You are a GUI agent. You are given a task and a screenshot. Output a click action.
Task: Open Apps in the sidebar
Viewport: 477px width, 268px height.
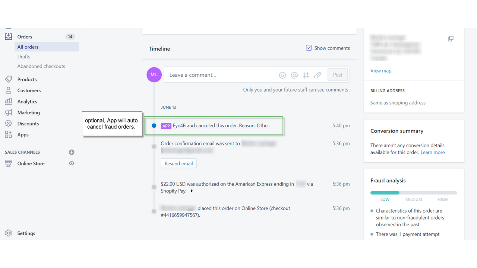(x=23, y=134)
